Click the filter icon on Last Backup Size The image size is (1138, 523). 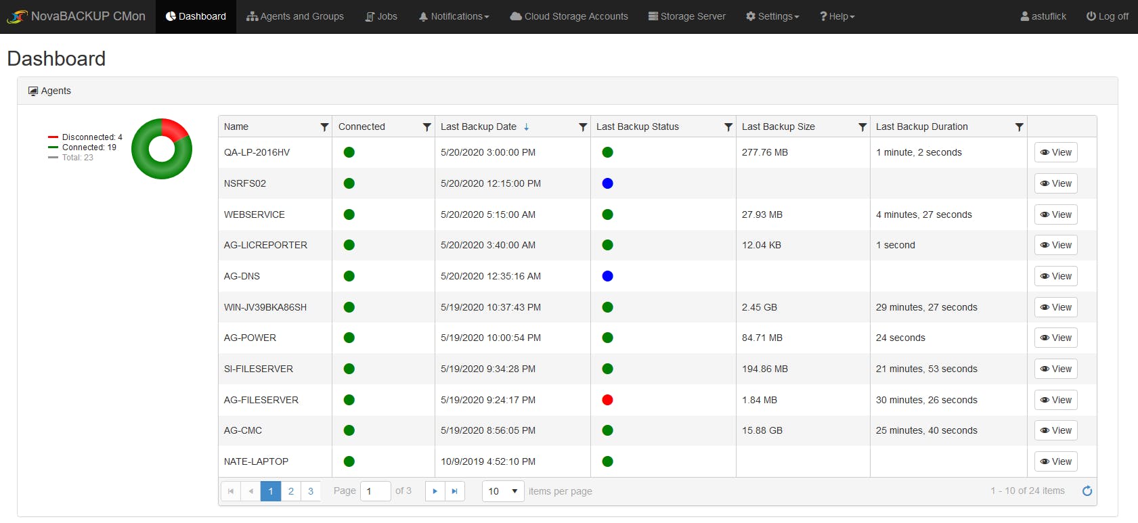(862, 127)
